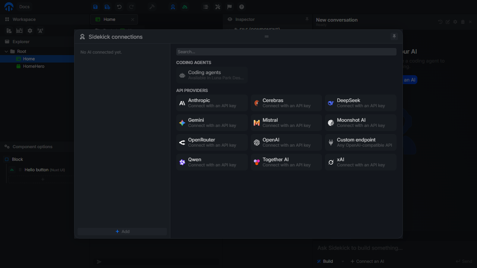
Task: Click the Save all icon in the toolbar
Action: [x=107, y=7]
